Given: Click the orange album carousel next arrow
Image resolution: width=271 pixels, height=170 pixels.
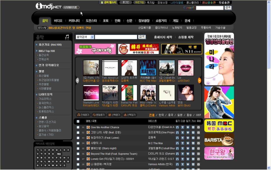Looking at the screenshot, I should tap(200, 81).
